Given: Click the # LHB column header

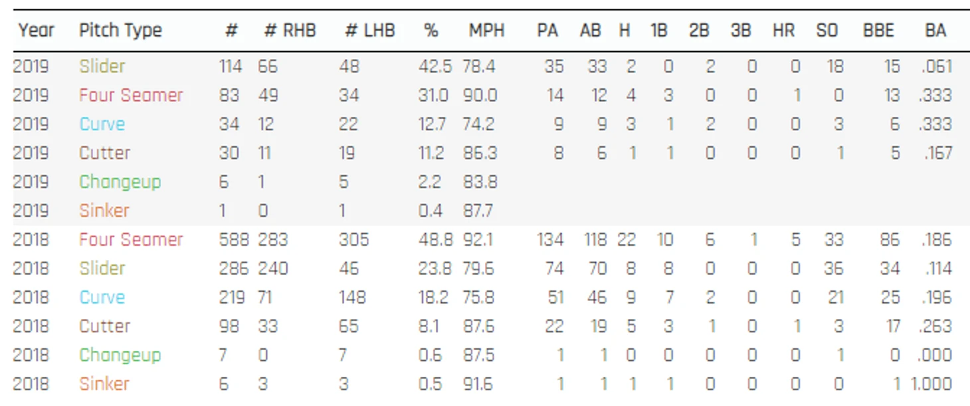Looking at the screenshot, I should pos(370,31).
